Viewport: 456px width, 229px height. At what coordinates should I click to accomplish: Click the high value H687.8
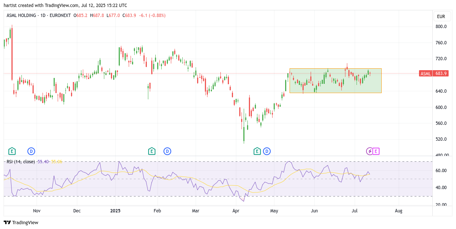pyautogui.click(x=97, y=16)
